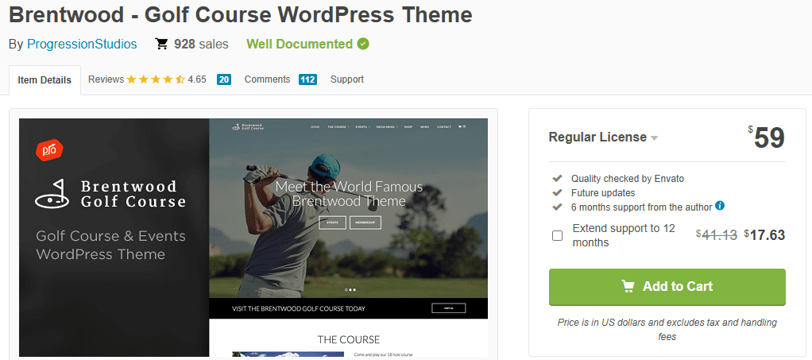Click the Add to Cart button

tap(667, 287)
